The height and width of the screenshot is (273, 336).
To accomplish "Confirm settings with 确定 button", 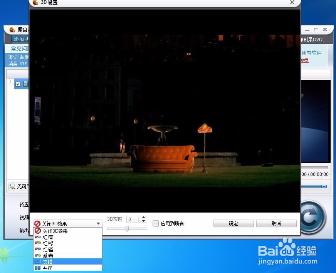I will (234, 223).
